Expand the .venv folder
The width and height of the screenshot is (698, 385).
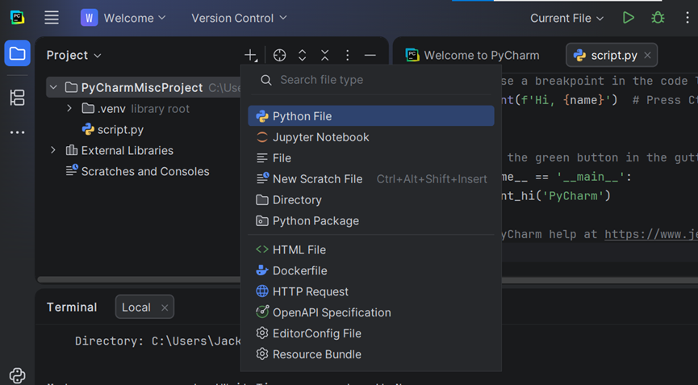coord(69,108)
